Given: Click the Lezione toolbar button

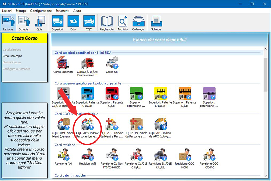Looking at the screenshot, I should 8,23.
